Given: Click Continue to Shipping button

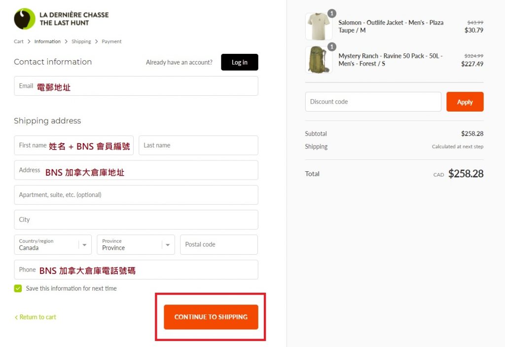Looking at the screenshot, I should (211, 317).
